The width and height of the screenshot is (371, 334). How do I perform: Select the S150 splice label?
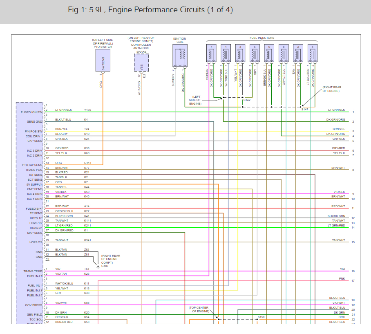click(x=261, y=317)
